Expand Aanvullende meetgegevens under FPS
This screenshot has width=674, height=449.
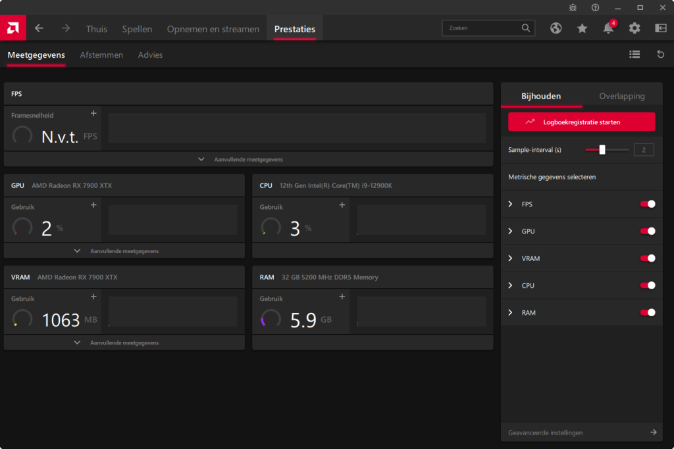248,159
